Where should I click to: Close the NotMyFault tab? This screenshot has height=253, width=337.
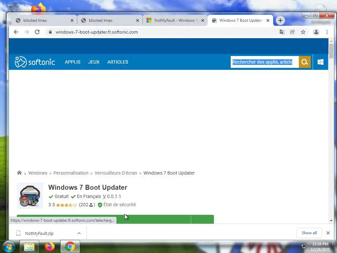click(203, 20)
